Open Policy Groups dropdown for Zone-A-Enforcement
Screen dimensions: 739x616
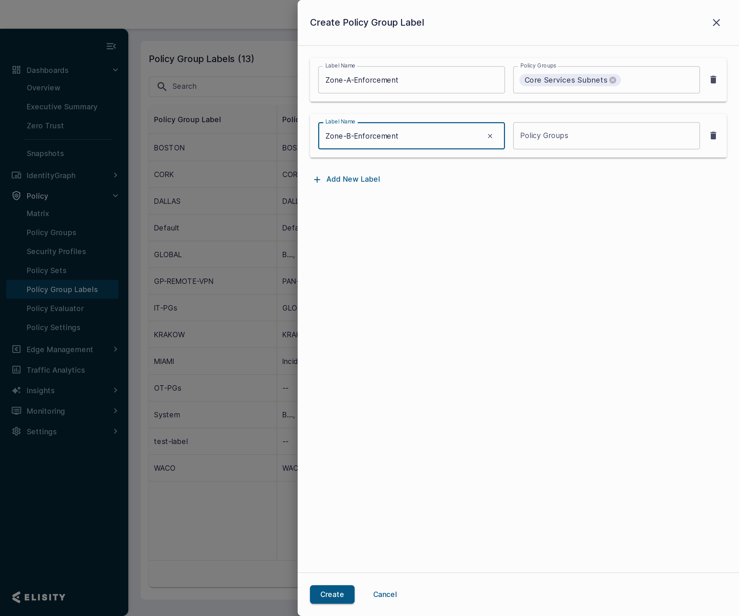point(606,80)
